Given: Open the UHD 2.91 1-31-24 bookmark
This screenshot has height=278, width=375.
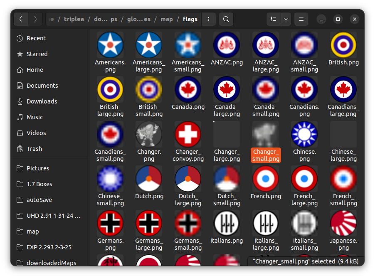Looking at the screenshot, I should click(50, 216).
